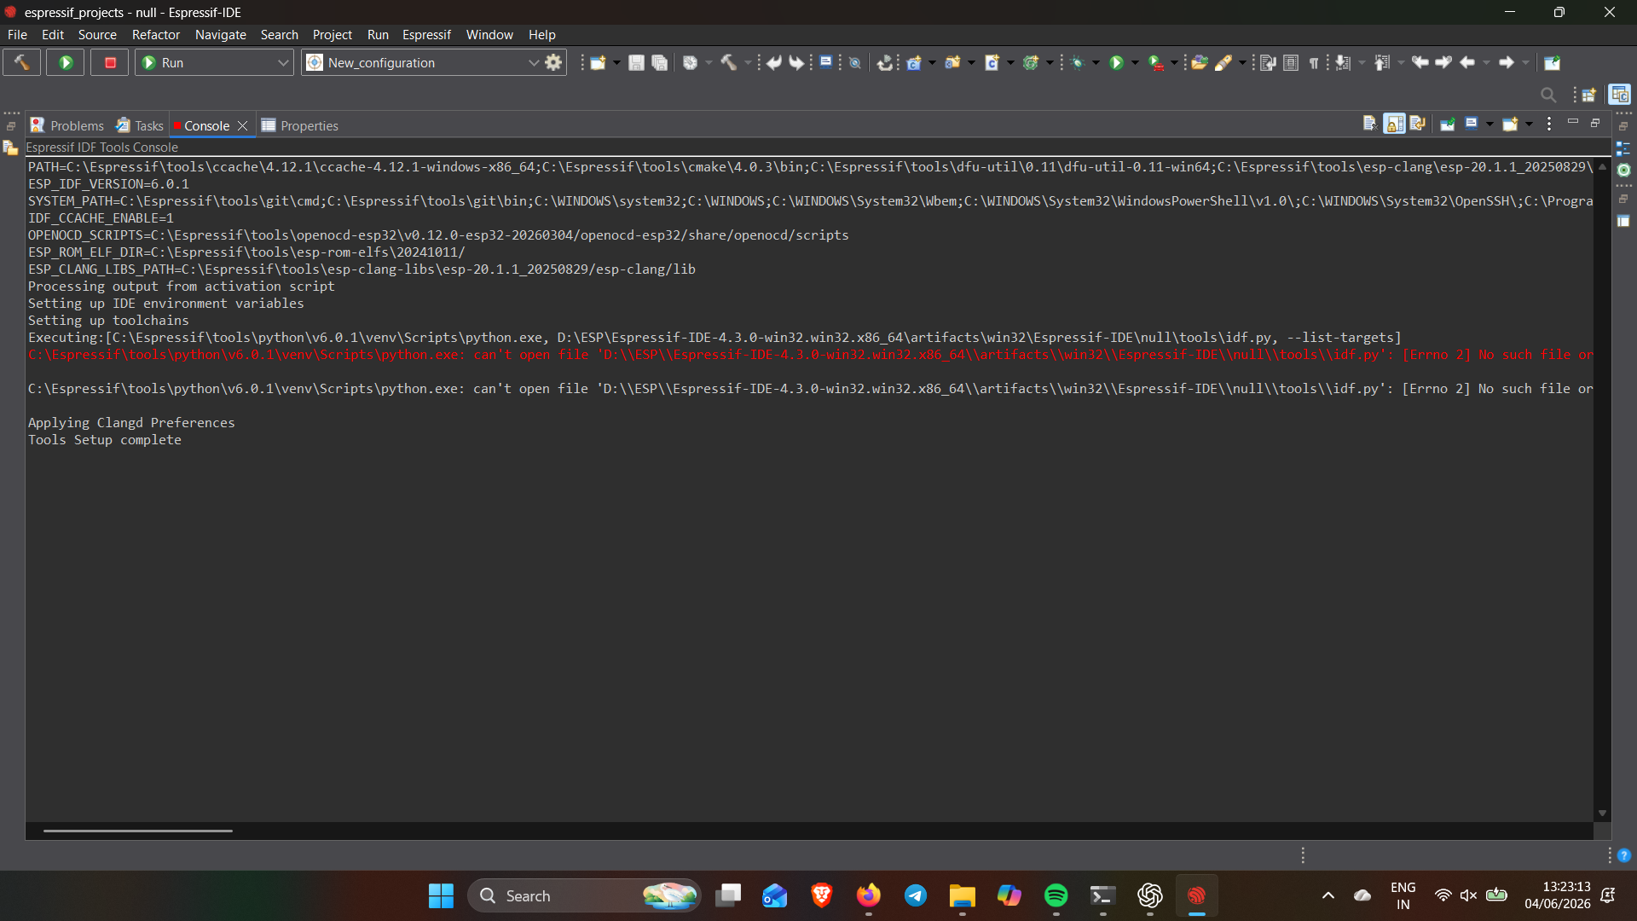Toggle Word Wrap in Console toolbar
Viewport: 1637px width, 921px height.
(x=1417, y=124)
